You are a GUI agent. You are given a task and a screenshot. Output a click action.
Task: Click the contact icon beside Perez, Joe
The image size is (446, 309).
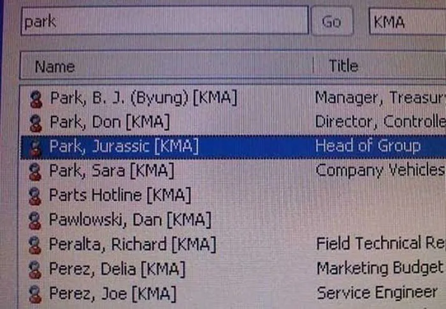pos(35,294)
